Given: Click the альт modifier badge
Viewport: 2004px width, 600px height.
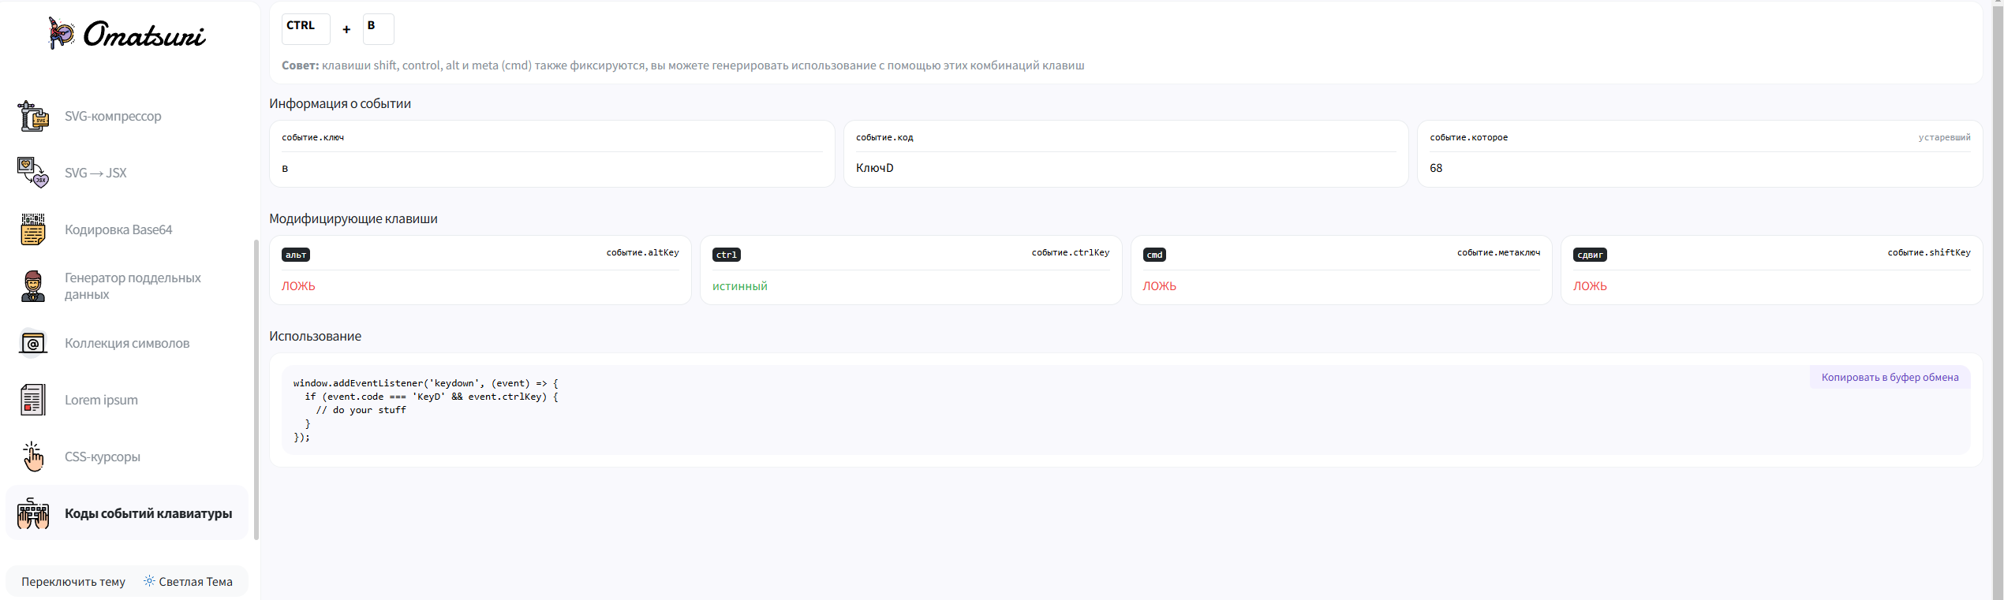Looking at the screenshot, I should tap(296, 255).
